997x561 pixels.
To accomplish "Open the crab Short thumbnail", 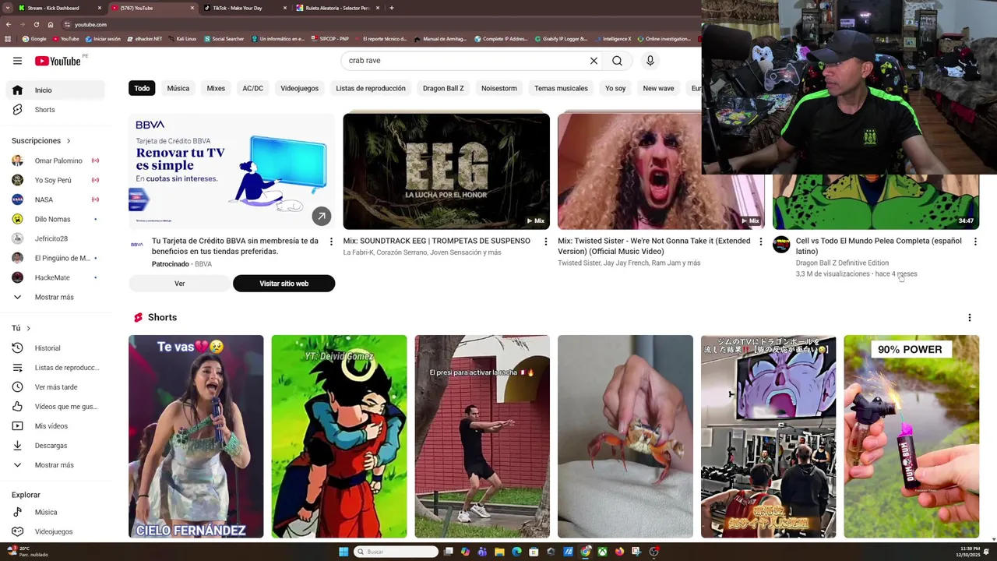I will [625, 436].
